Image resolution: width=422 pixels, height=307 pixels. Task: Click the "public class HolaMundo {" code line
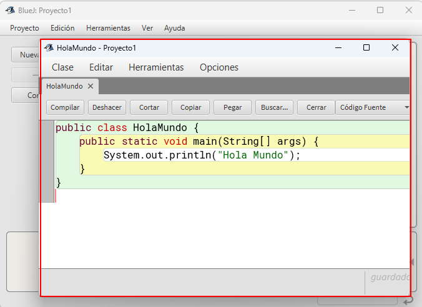coord(127,127)
